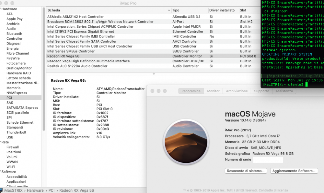This screenshot has width=324, height=193.
Task: Open the Monitor tab
Action: [213, 91]
